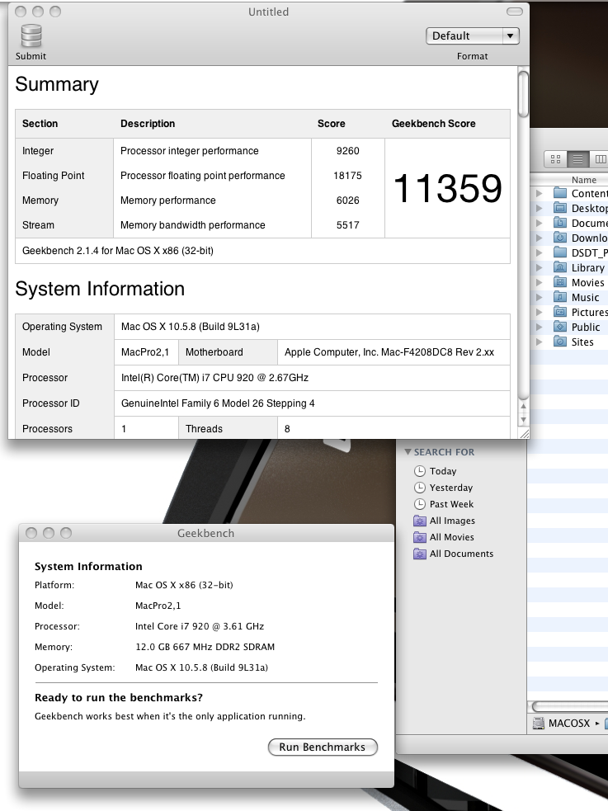
Task: Expand the Sites folder disclosure triangle
Action: tap(540, 342)
